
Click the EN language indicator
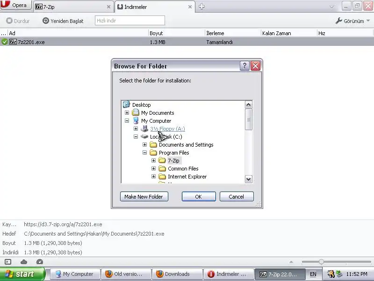coord(313,274)
